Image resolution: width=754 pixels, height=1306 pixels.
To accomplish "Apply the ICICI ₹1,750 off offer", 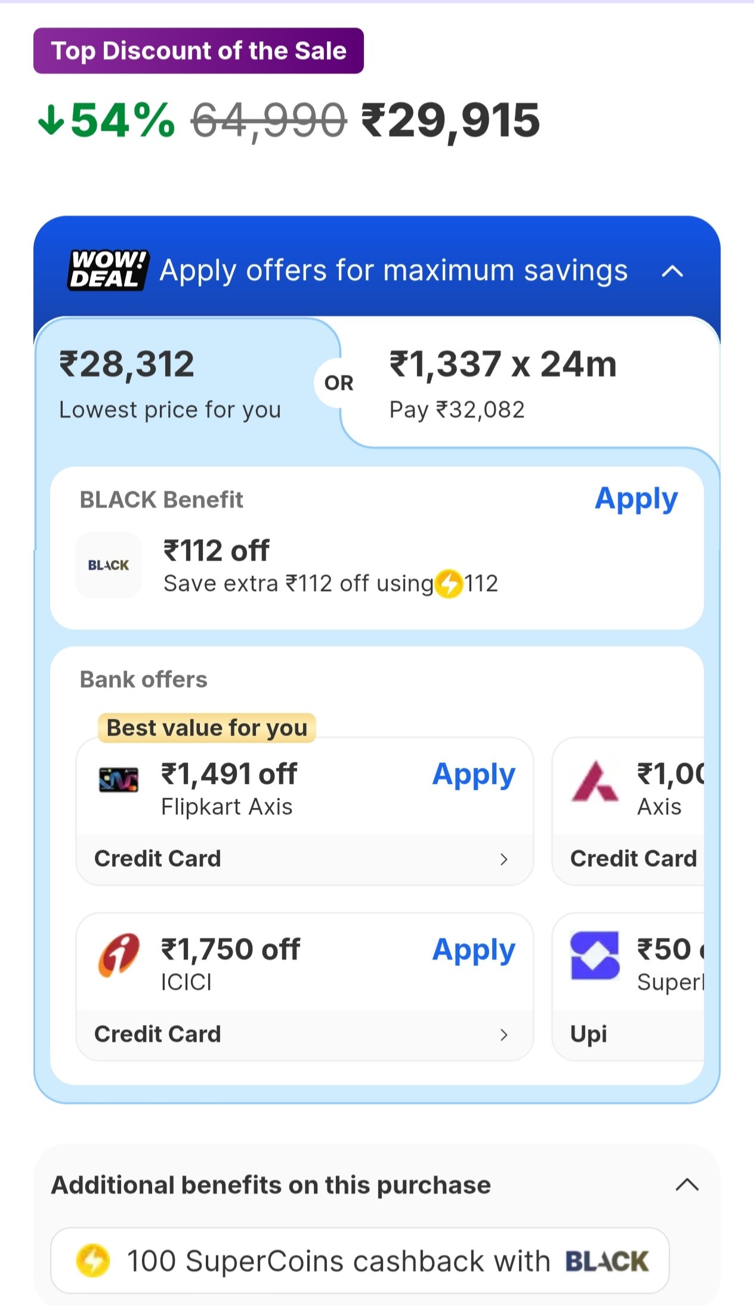I will (474, 950).
